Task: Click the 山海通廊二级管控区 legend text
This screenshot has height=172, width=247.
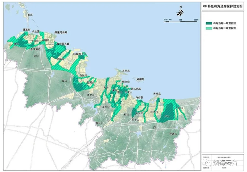Action: click(x=226, y=28)
